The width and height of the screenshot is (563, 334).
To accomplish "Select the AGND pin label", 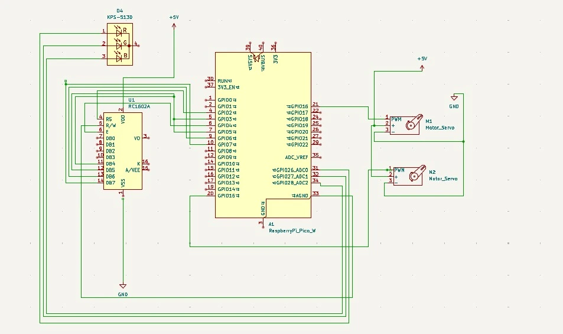I will pyautogui.click(x=300, y=196).
